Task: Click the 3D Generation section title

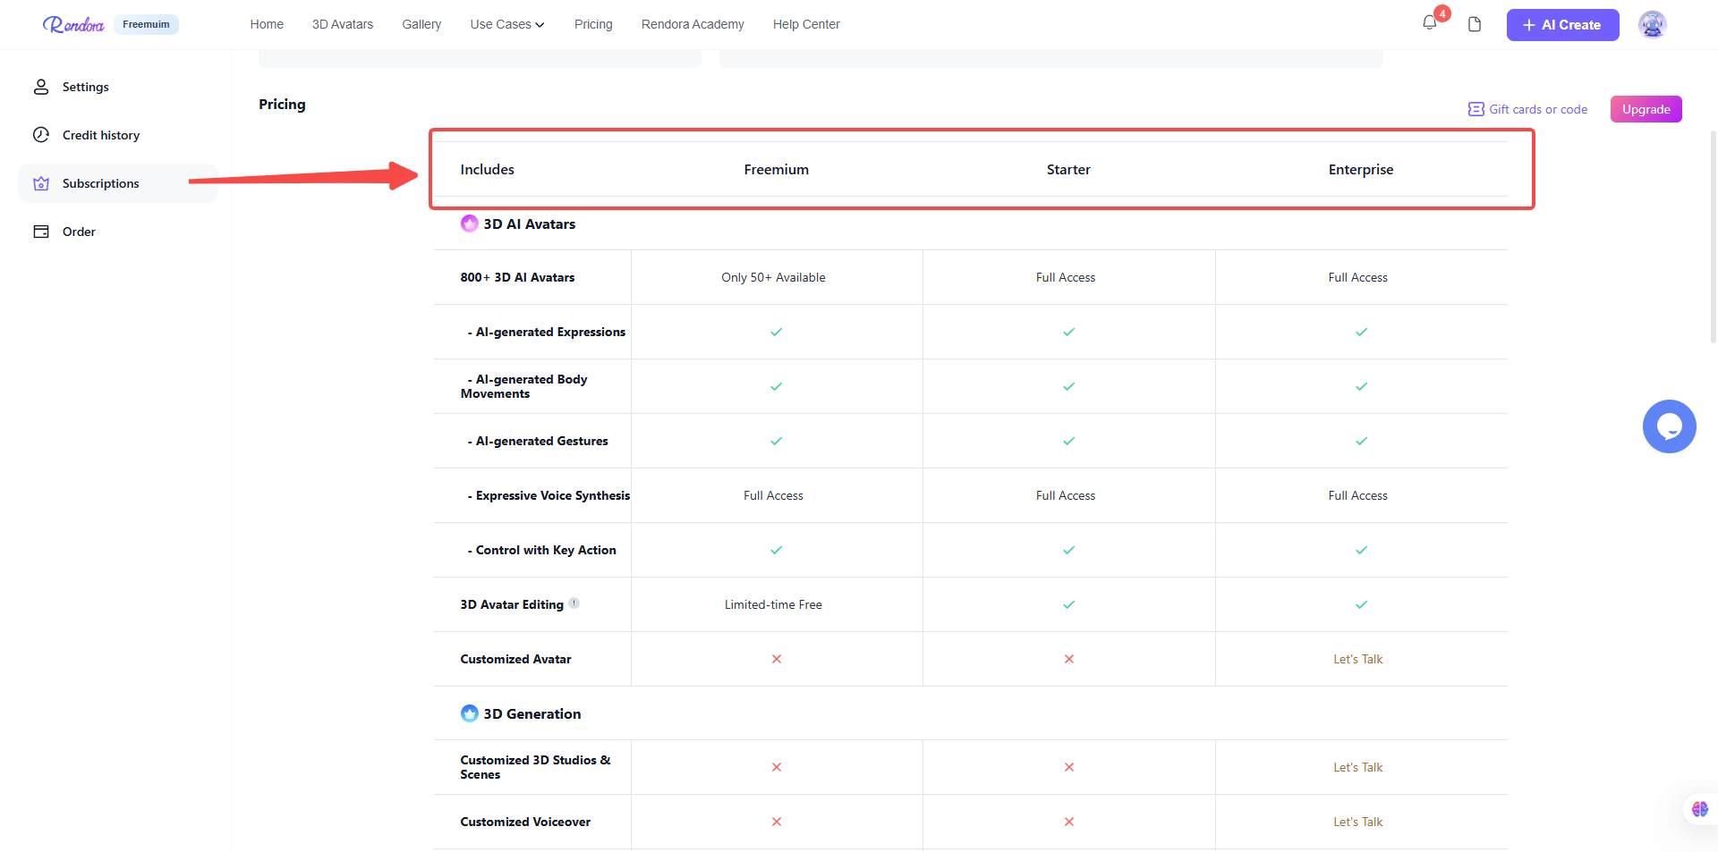Action: pyautogui.click(x=532, y=713)
